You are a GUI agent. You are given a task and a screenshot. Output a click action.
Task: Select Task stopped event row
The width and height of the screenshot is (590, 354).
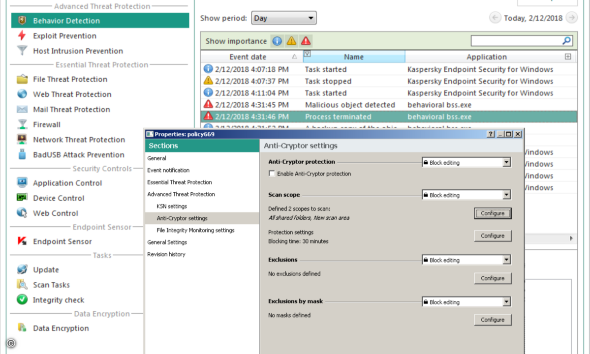(389, 81)
